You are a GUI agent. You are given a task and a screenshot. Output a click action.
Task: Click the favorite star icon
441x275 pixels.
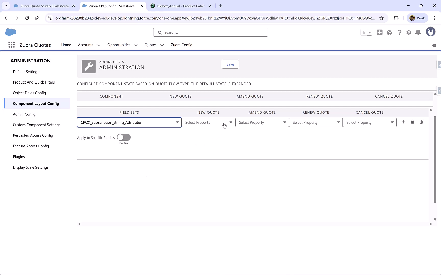[x=364, y=32]
